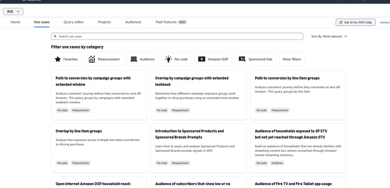Open the Projects tab
Viewport: 390px width, 188px height.
pyautogui.click(x=104, y=22)
